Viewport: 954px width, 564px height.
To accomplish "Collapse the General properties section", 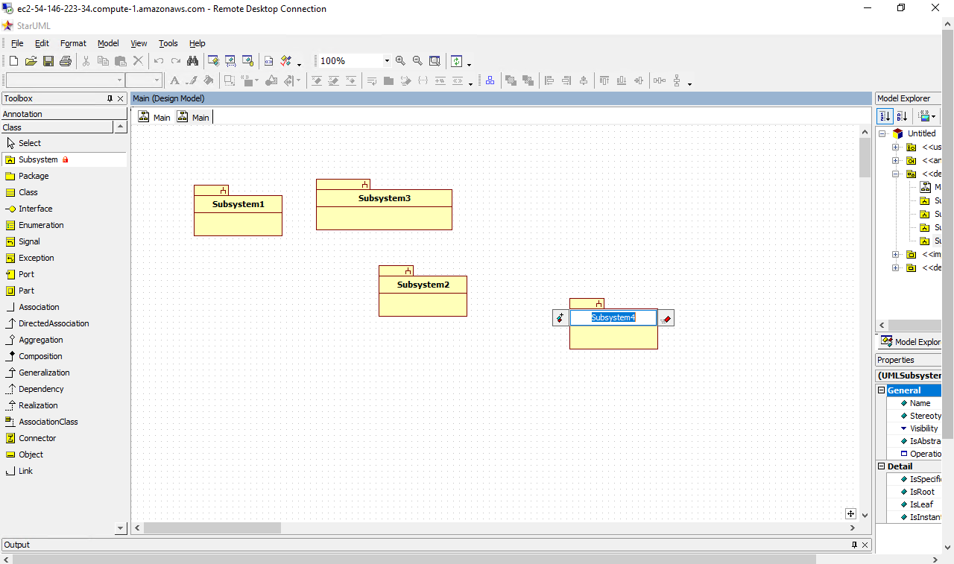I will point(881,390).
